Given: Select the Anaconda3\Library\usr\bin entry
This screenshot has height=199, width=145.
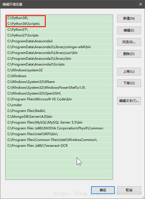Looking at the screenshot, I should coord(59,53).
